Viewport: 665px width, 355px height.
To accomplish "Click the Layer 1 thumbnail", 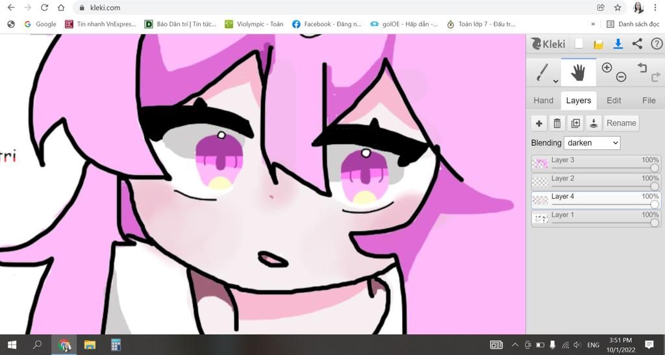I will [540, 219].
